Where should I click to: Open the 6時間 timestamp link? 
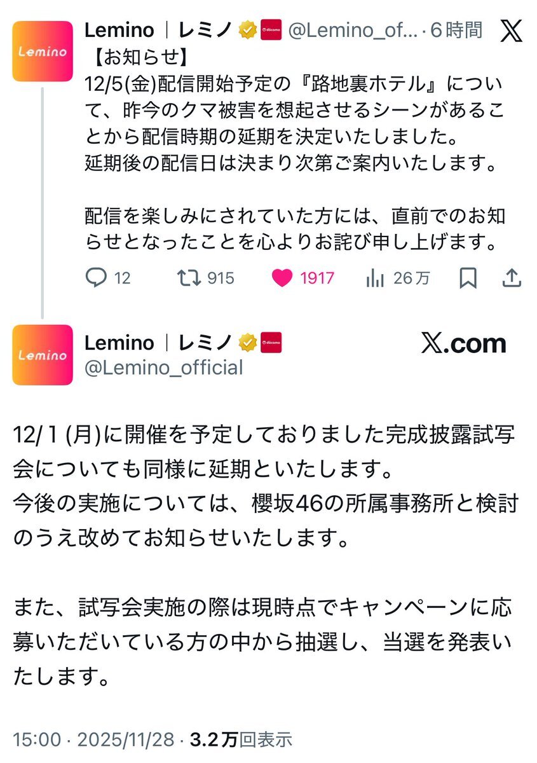pyautogui.click(x=456, y=30)
